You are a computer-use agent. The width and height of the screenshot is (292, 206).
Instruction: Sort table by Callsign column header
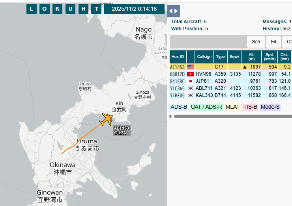(x=204, y=56)
